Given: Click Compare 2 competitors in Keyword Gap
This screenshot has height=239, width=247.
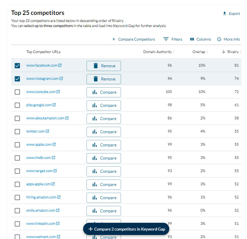Looking at the screenshot, I should pos(126,229).
